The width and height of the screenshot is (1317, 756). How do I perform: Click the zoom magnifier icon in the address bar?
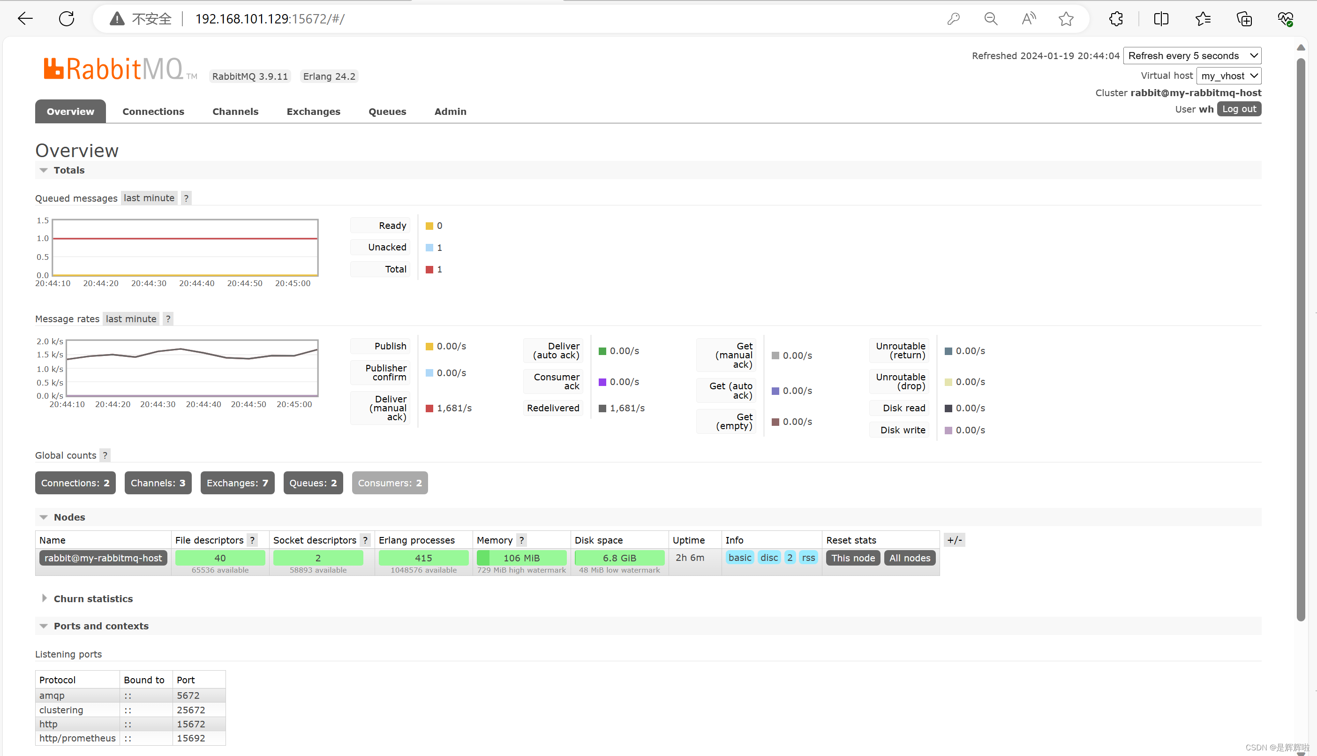click(991, 19)
